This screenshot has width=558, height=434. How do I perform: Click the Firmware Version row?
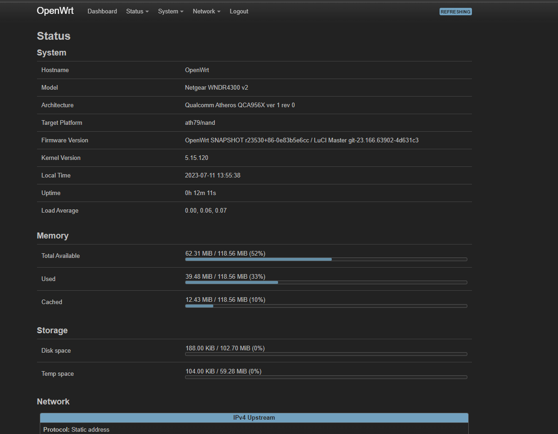coord(254,140)
